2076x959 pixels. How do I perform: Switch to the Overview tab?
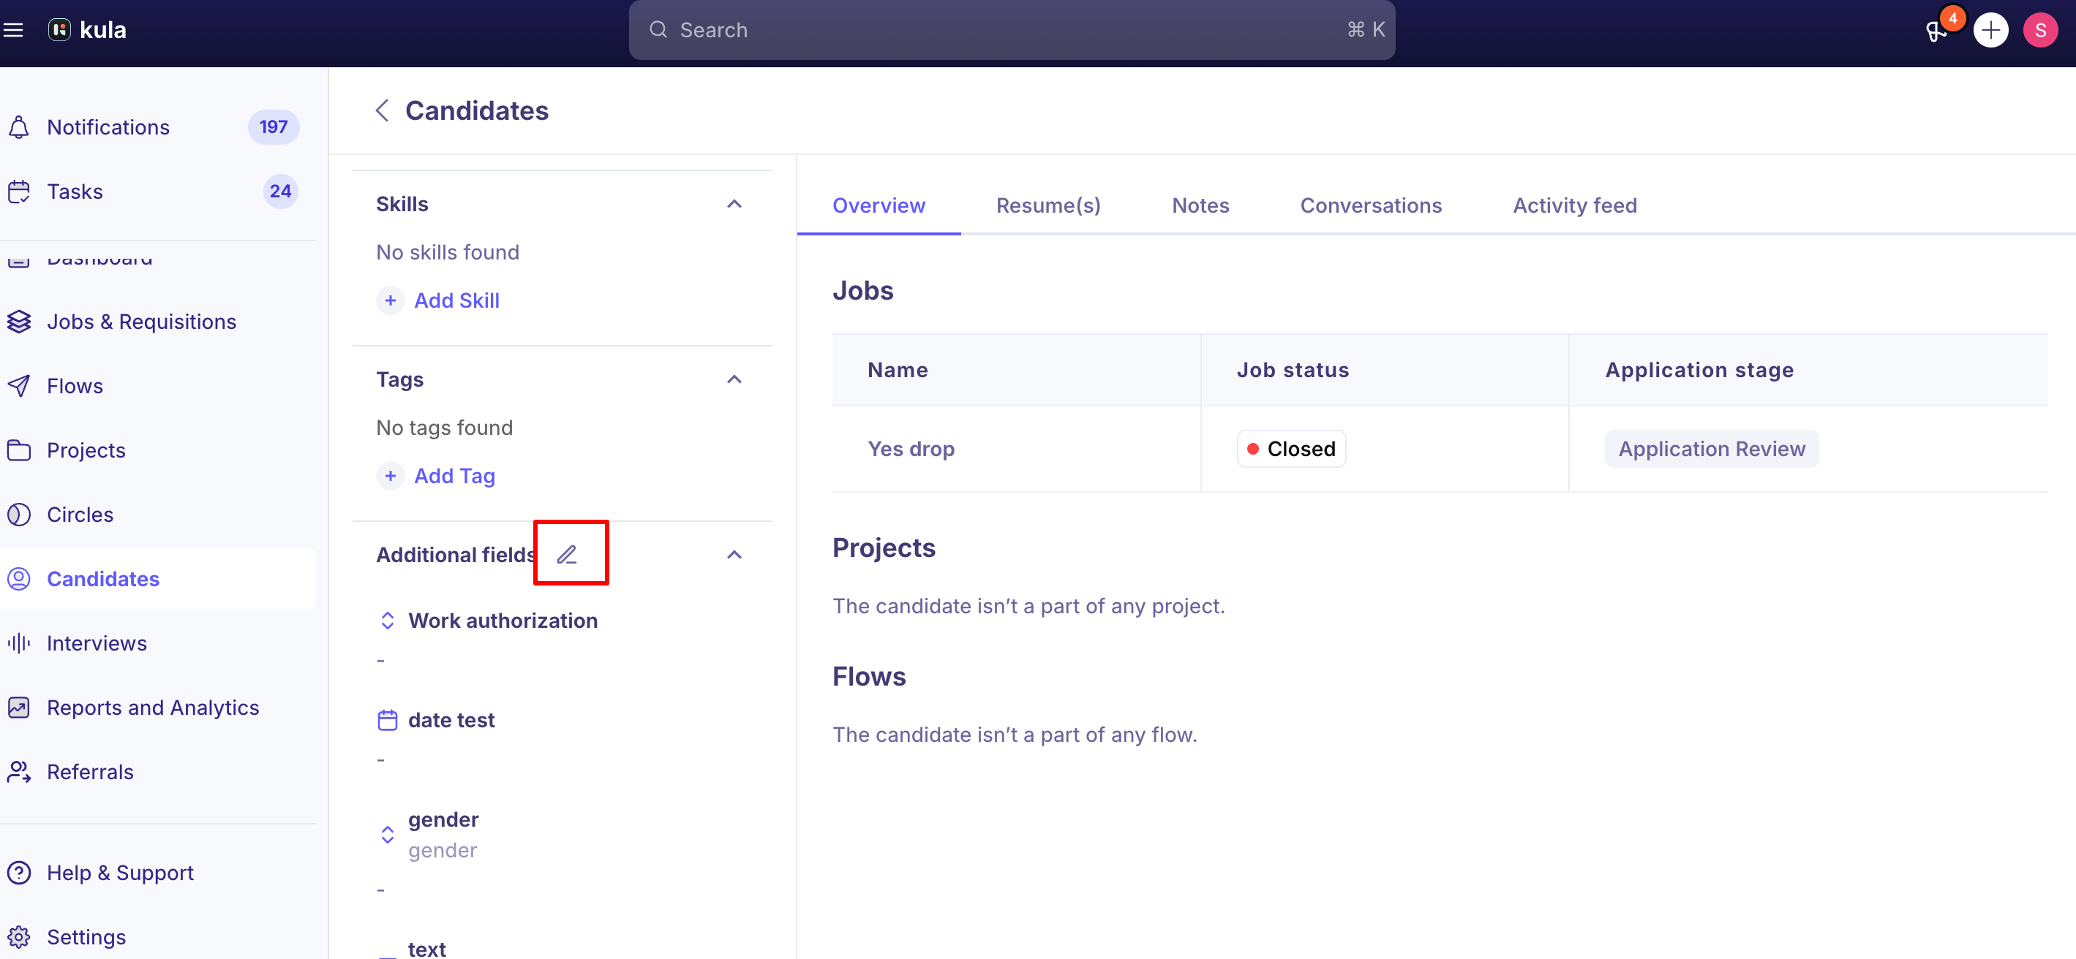879,205
